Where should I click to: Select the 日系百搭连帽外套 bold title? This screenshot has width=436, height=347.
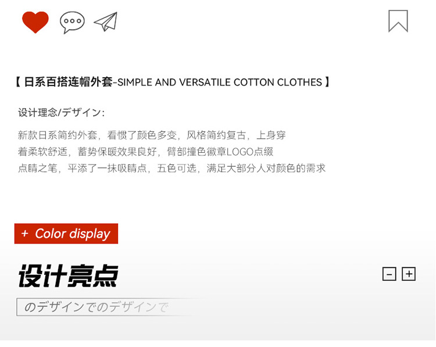[x=68, y=82]
